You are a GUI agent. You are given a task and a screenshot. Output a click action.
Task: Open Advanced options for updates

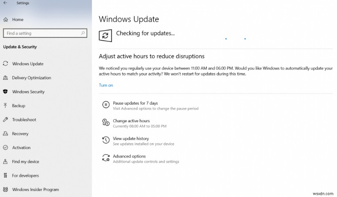coord(129,156)
